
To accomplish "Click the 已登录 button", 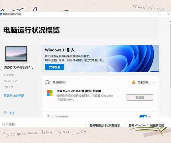I will pyautogui.click(x=140, y=97).
